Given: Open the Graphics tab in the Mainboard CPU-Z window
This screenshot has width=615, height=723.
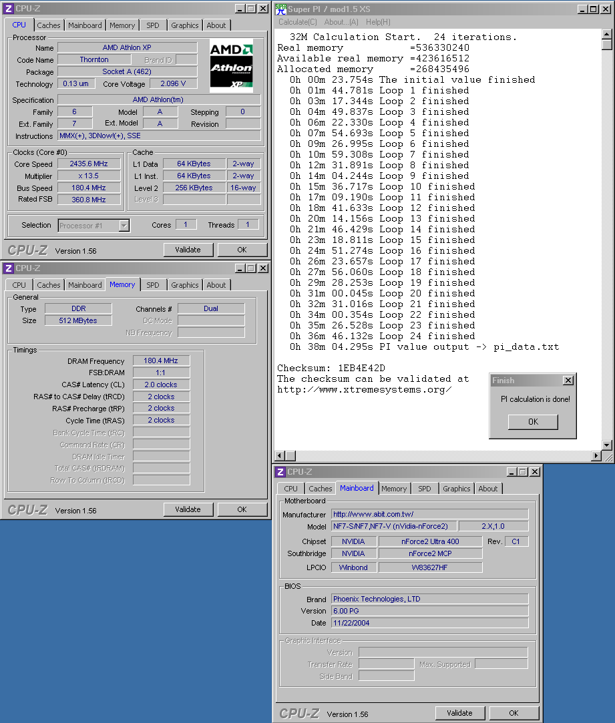Looking at the screenshot, I should pos(456,489).
